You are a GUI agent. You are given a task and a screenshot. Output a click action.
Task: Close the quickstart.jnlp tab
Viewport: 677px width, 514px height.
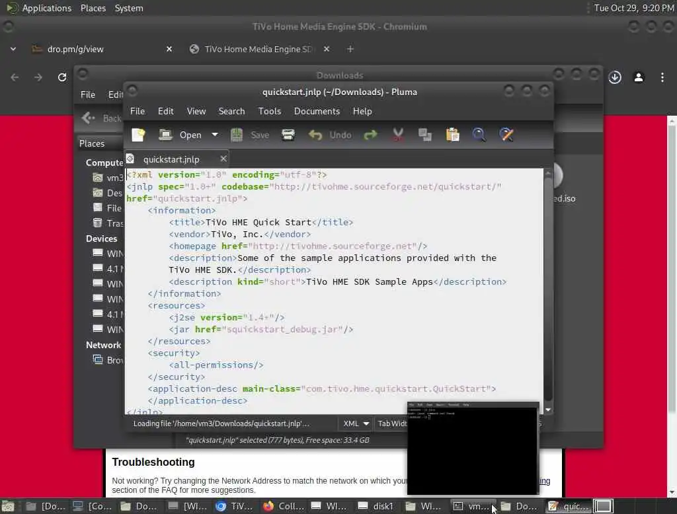[x=223, y=159]
